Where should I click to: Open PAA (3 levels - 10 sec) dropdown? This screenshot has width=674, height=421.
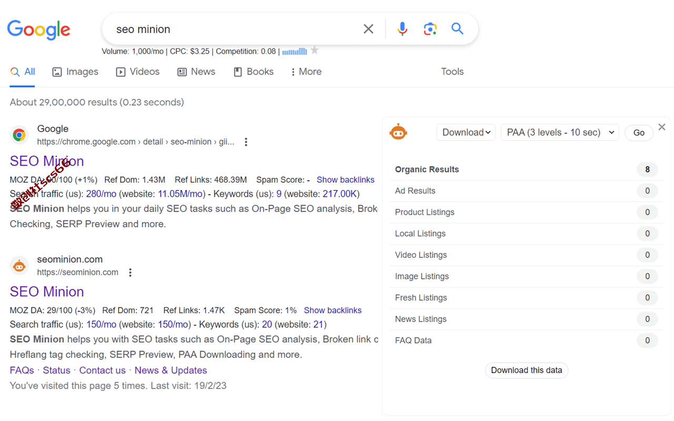560,133
